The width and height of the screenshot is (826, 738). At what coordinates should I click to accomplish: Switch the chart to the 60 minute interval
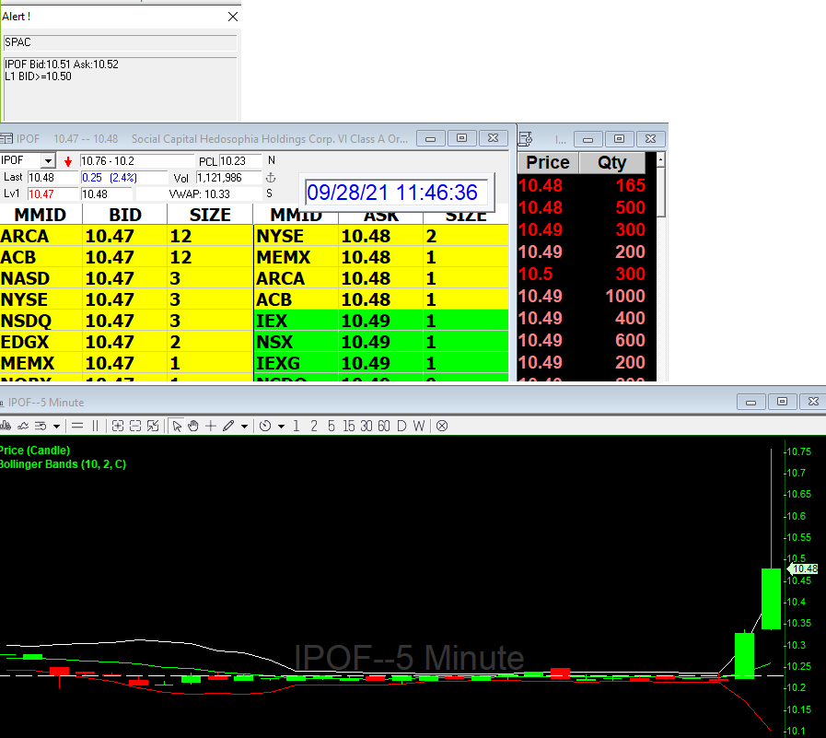pyautogui.click(x=383, y=426)
